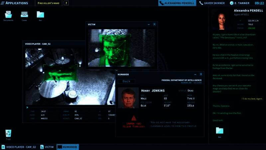Click the question mark help button
266x150 pixels.
click(66, 3)
